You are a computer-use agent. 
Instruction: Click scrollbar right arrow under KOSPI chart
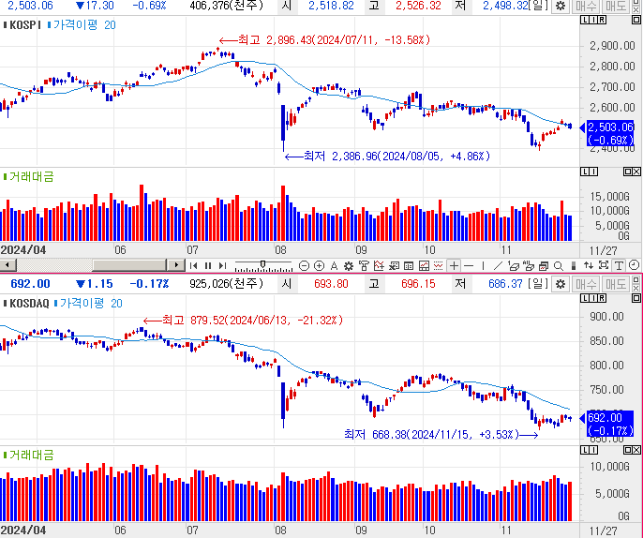(177, 265)
